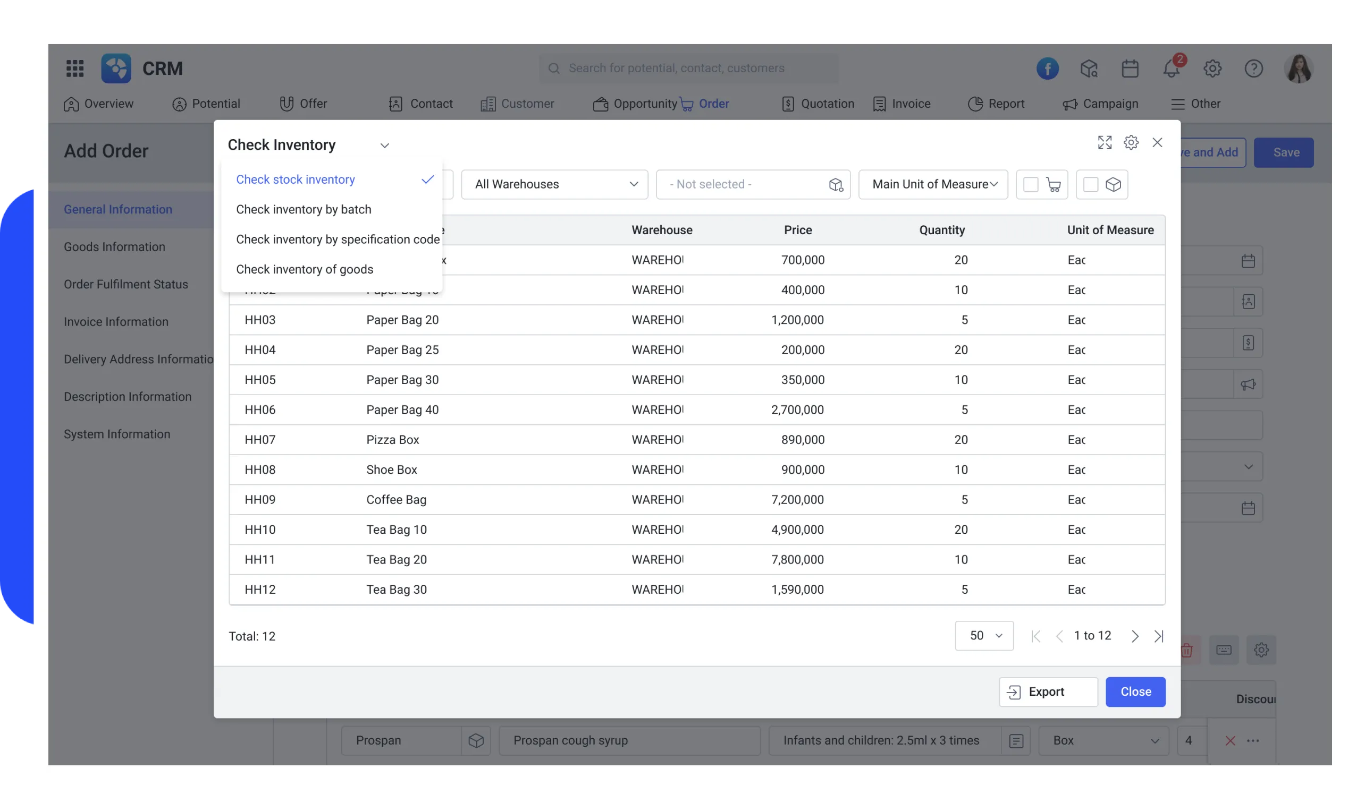This screenshot has width=1348, height=811.
Task: Open the apps grid icon at top left
Action: click(75, 68)
